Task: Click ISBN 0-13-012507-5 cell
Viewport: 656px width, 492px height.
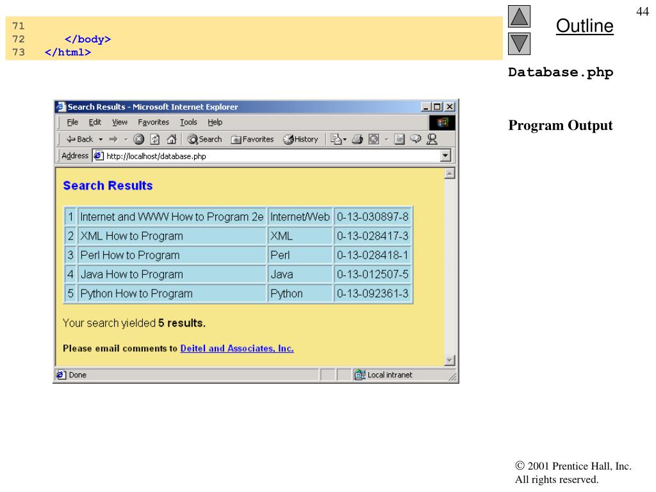Action: pyautogui.click(x=372, y=274)
